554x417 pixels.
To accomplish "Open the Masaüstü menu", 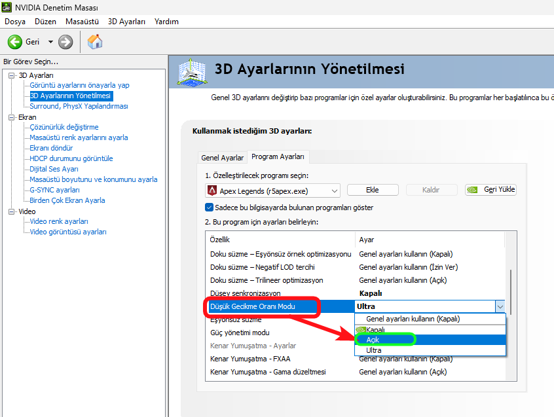I will 82,22.
